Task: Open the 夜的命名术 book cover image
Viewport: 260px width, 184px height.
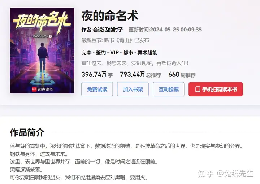Action: pos(42,51)
